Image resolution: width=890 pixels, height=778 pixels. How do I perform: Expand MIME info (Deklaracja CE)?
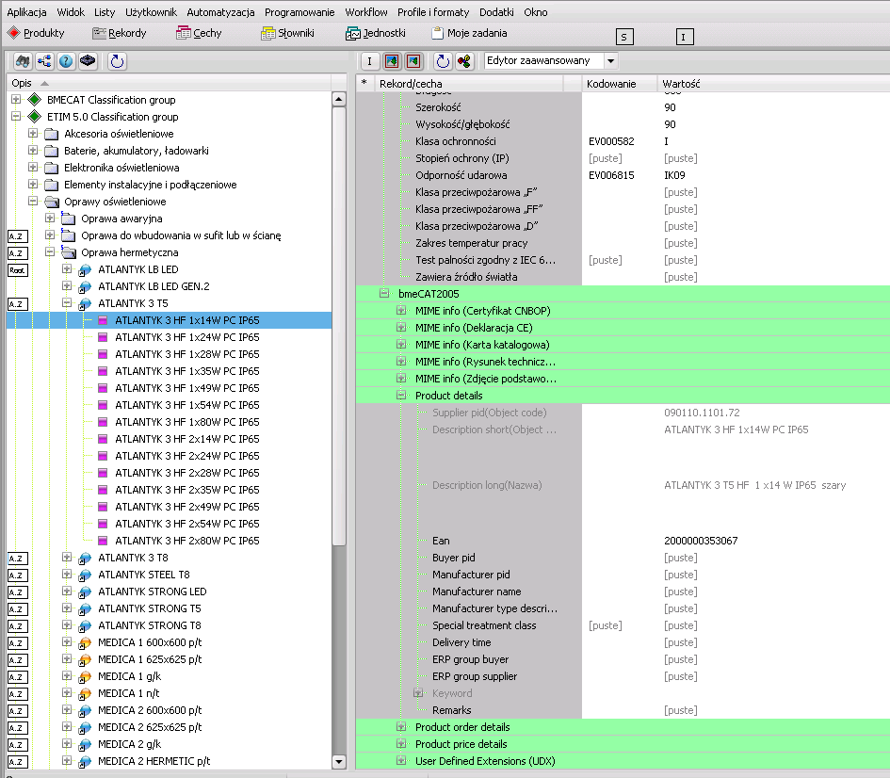(x=401, y=328)
